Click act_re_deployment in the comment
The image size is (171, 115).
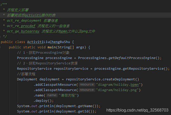(x=24, y=21)
